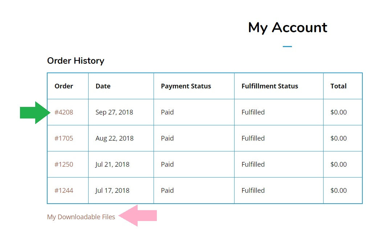
Task: Open order #4208 link
Action: (64, 112)
